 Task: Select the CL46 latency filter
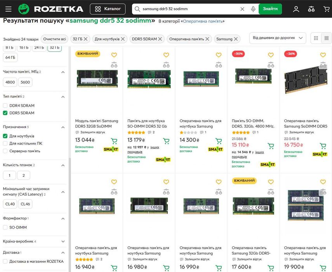[25, 204]
